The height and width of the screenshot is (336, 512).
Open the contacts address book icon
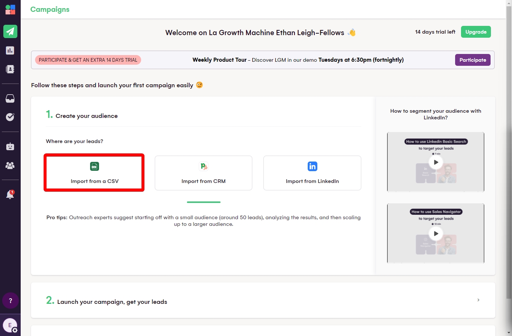coord(10,69)
